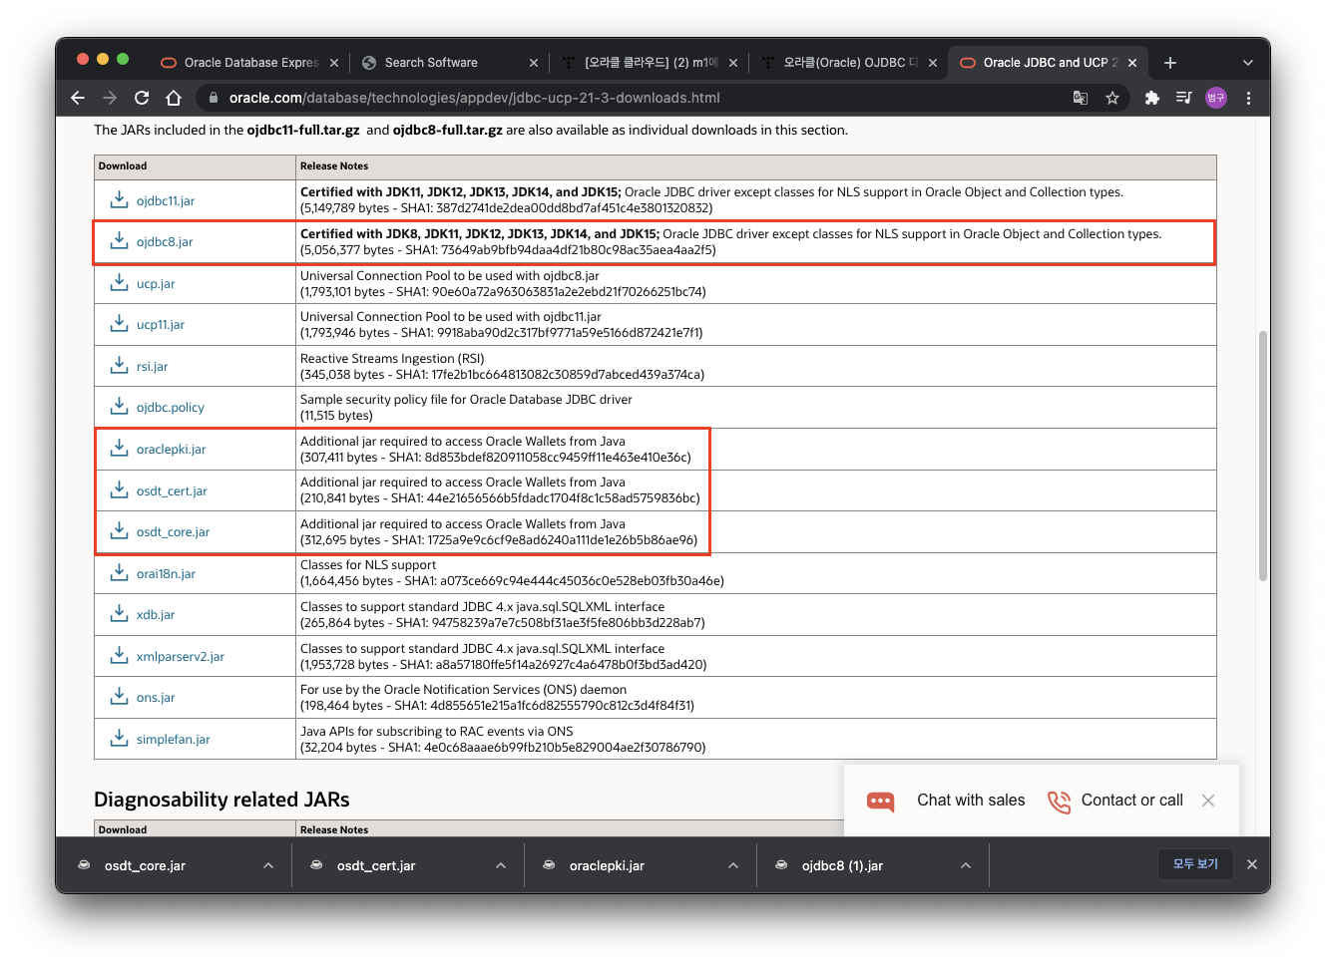Image resolution: width=1326 pixels, height=967 pixels.
Task: Click download icon beside ucp11.jar
Action: click(x=119, y=323)
